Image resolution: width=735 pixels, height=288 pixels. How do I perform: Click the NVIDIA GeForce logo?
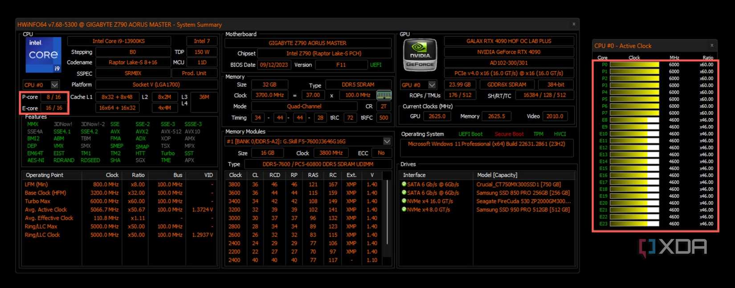coord(420,55)
